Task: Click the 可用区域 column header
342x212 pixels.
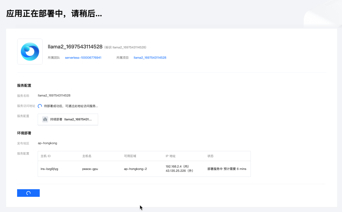Action: [x=130, y=156]
